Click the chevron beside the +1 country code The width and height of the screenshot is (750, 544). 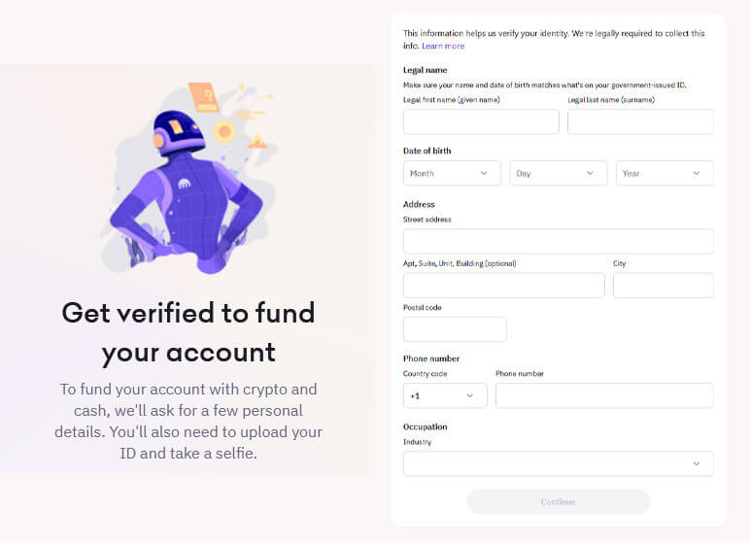(470, 395)
